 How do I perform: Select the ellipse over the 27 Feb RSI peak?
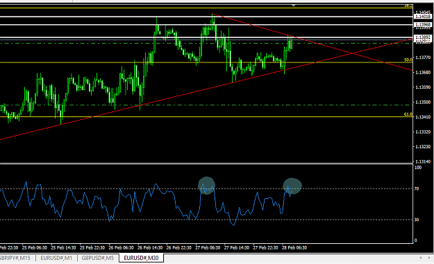207,186
